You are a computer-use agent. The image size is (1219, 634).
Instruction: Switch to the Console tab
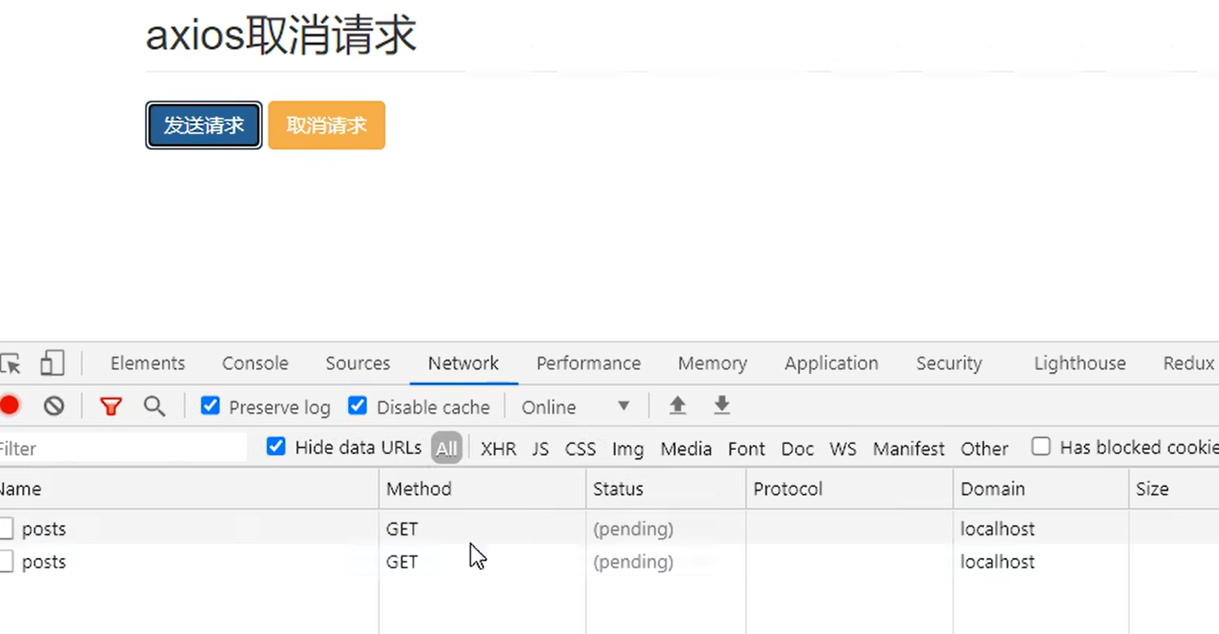254,363
